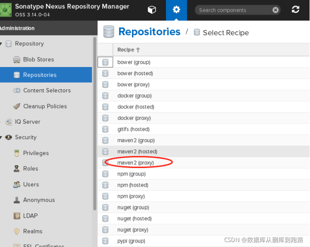310x247 pixels.
Task: Click the Repositories breadcrumb title link
Action: click(149, 32)
